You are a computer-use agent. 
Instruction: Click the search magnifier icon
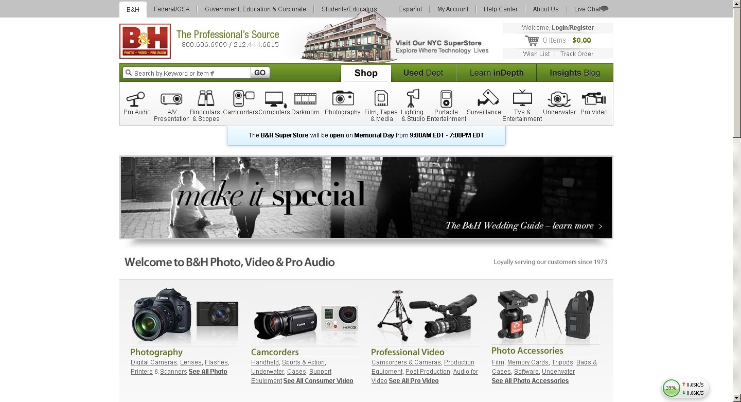pos(129,73)
